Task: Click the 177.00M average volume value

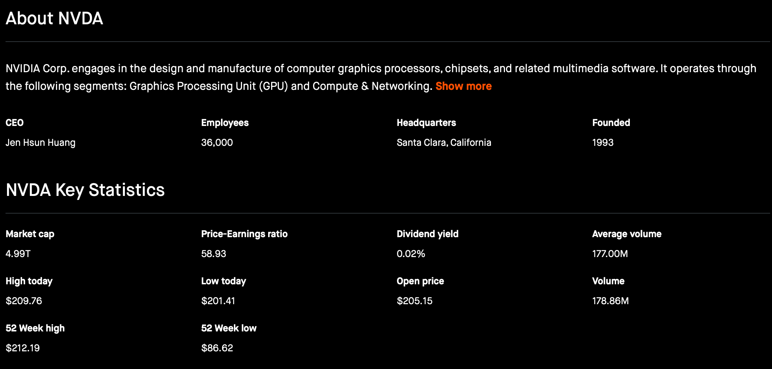Action: [x=610, y=254]
